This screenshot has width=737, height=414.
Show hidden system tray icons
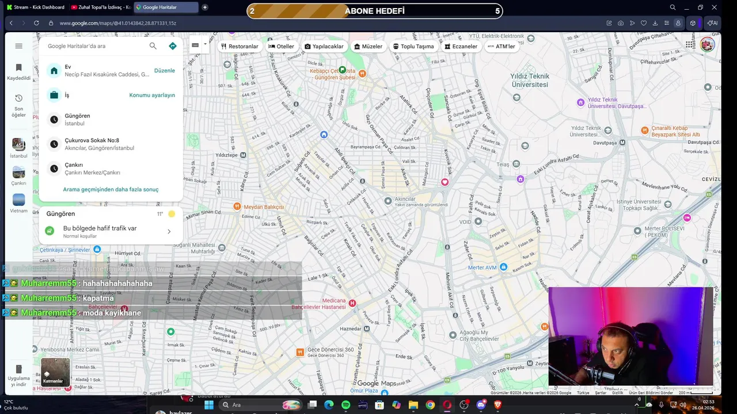coord(636,405)
